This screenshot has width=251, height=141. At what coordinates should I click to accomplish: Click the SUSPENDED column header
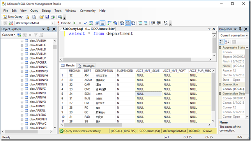click(125, 71)
